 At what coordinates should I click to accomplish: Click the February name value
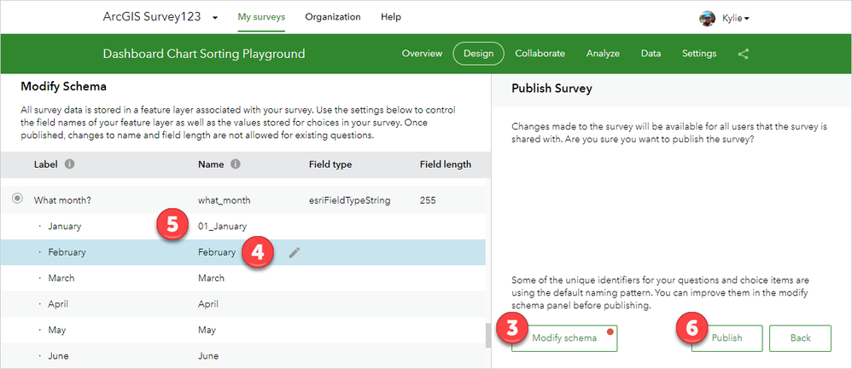click(217, 252)
